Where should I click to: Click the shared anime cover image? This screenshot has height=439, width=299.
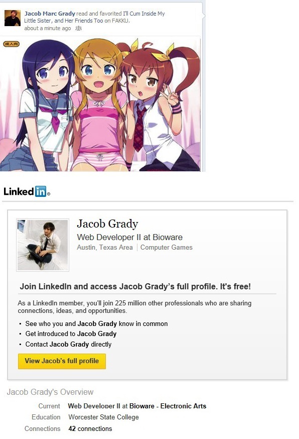pyautogui.click(x=100, y=104)
